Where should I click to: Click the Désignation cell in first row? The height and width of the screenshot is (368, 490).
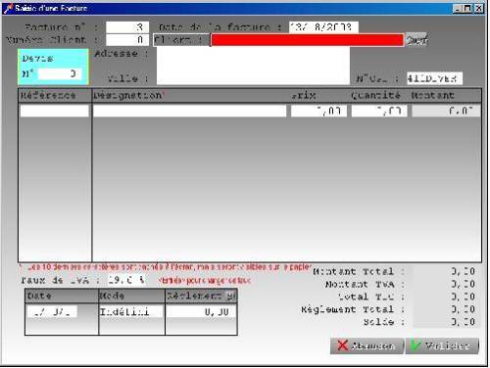(189, 111)
